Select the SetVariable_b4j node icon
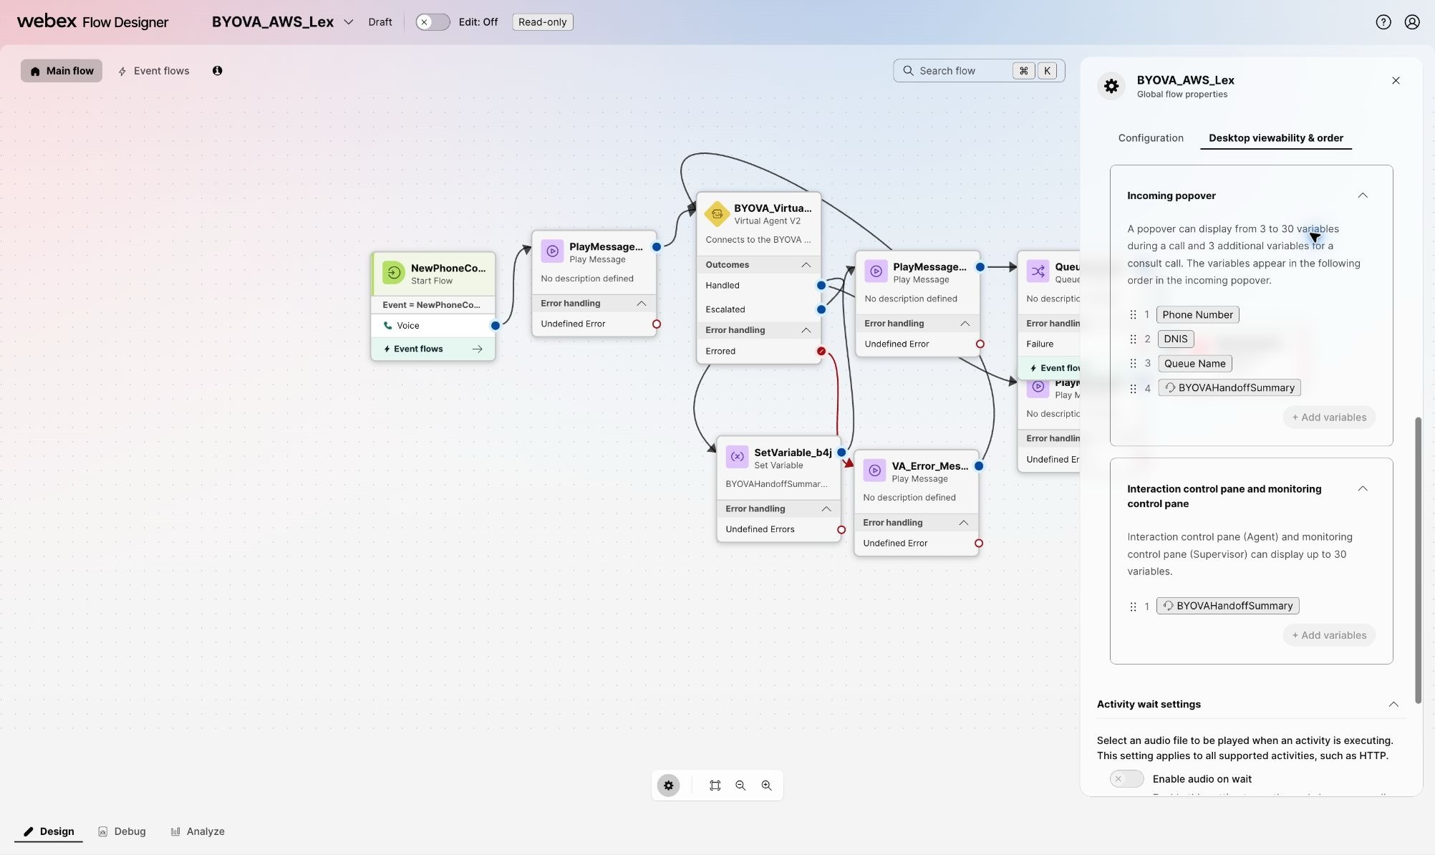This screenshot has height=855, width=1435. (x=736, y=457)
